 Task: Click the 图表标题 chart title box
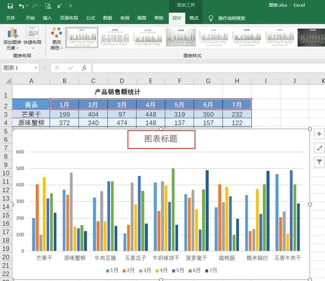point(161,139)
